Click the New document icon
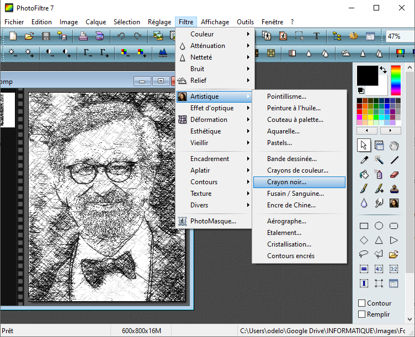Viewport: 415px width, 337px height. click(13, 36)
